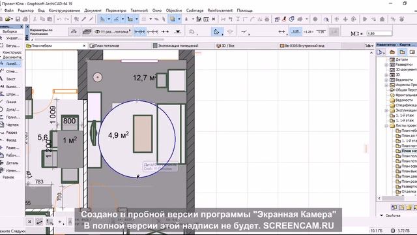417x235 pixels.
Task: Select the Полилиния tool
Action: tap(11, 117)
